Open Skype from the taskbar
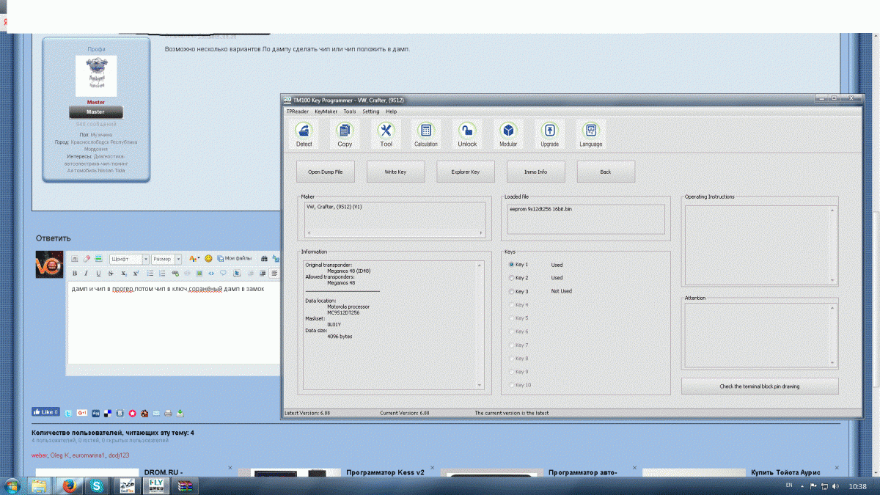Viewport: 880px width, 495px height. coord(96,485)
